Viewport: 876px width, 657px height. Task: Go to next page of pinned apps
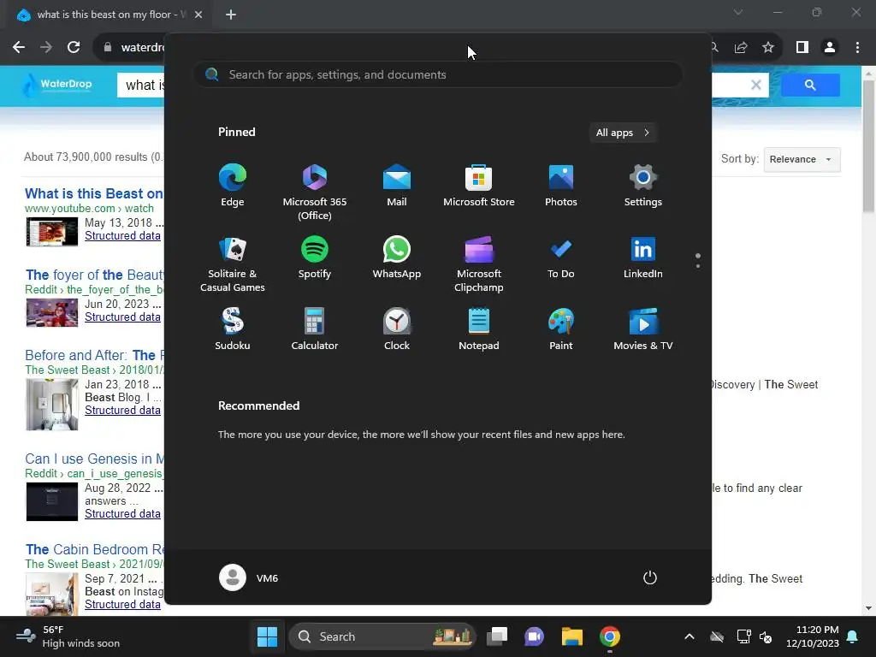tap(698, 265)
